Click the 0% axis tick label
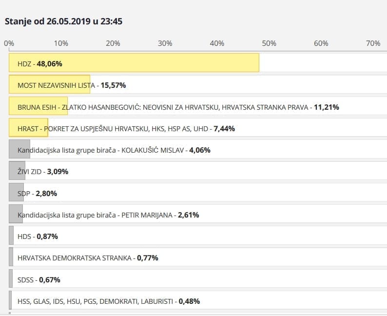The height and width of the screenshot is (316, 387). coord(9,43)
